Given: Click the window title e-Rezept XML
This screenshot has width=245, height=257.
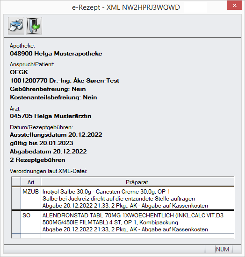Looking at the screenshot, I should 126,7.
